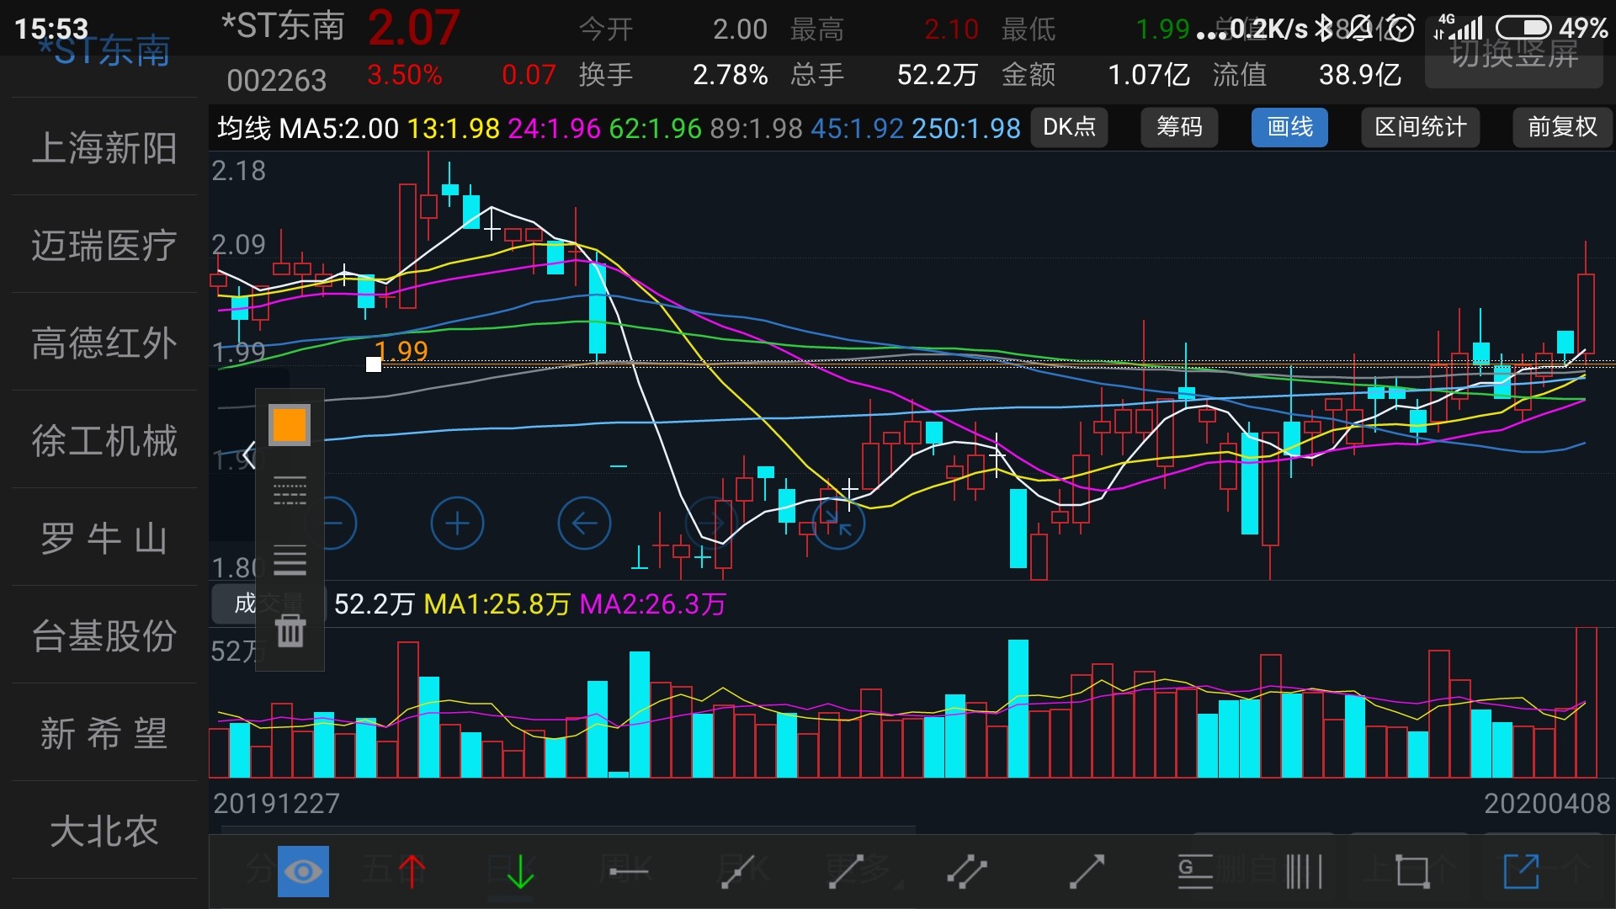Viewport: 1616px width, 909px height.
Task: Select 台基股份 in stock list
Action: tap(104, 635)
